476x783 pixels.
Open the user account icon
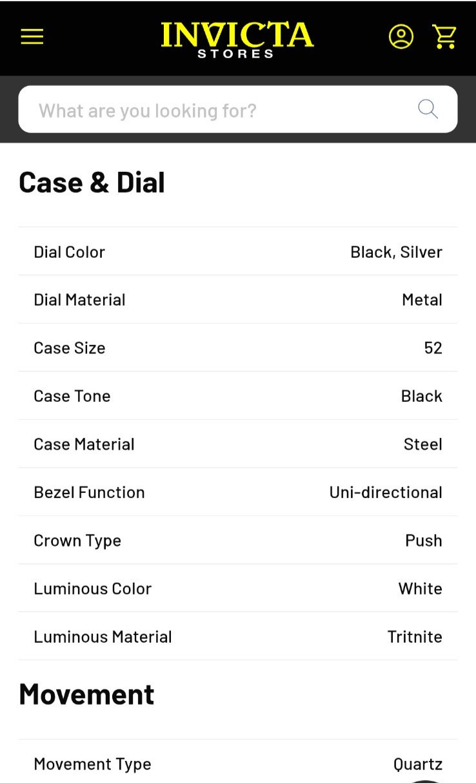coord(401,36)
